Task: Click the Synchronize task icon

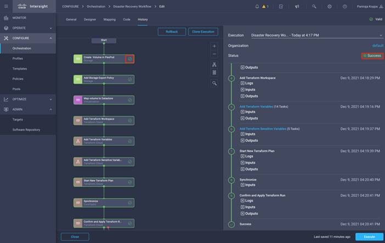Action: pos(78,203)
